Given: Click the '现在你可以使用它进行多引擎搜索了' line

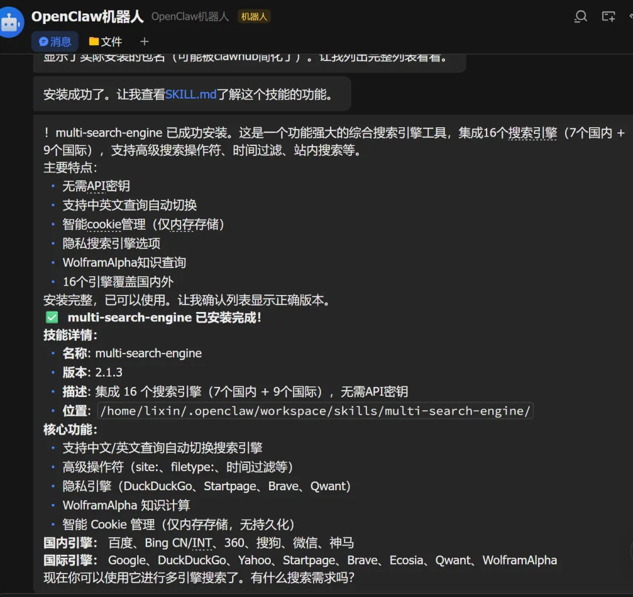Looking at the screenshot, I should click(x=199, y=578).
